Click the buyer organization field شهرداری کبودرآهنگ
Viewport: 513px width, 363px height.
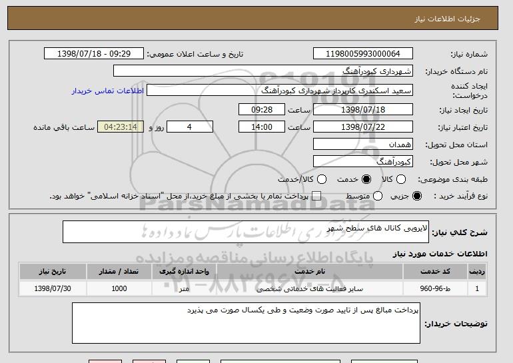pyautogui.click(x=263, y=71)
